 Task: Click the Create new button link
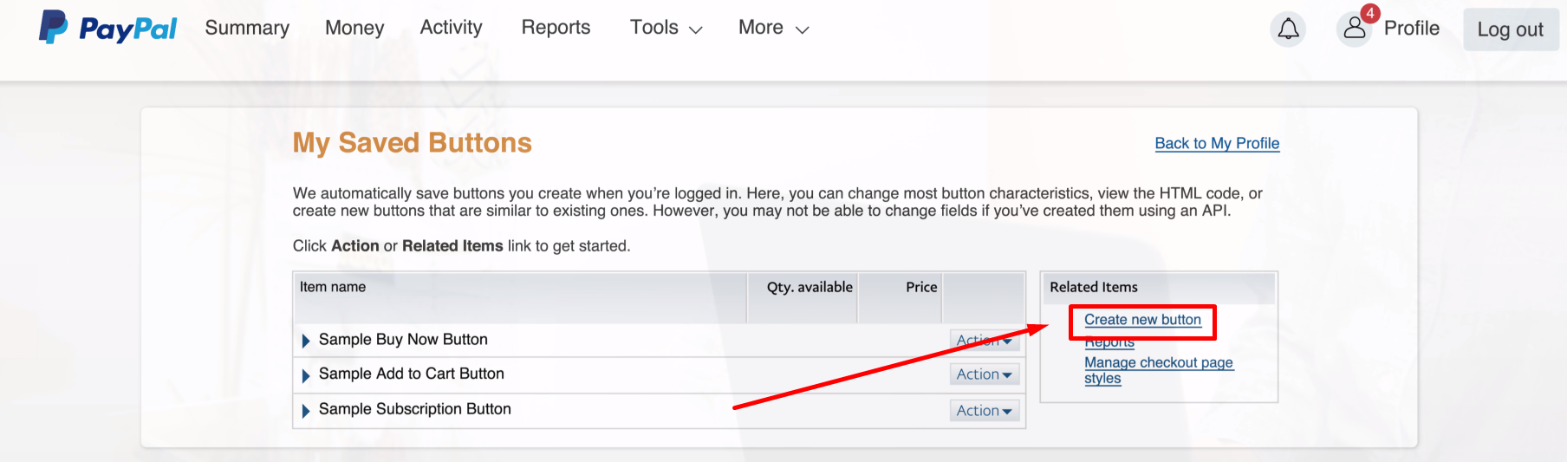click(1142, 320)
